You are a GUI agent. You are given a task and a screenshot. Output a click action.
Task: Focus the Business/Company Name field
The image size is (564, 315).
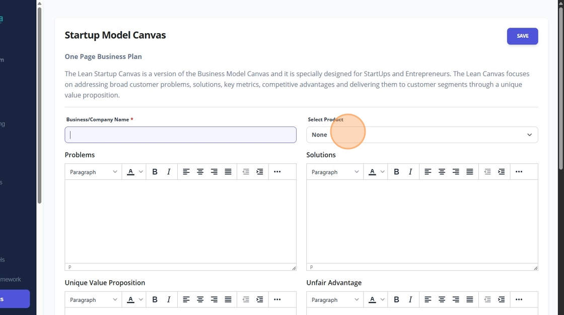click(180, 135)
